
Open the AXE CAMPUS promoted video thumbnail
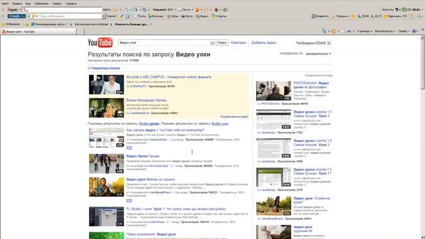(106, 84)
